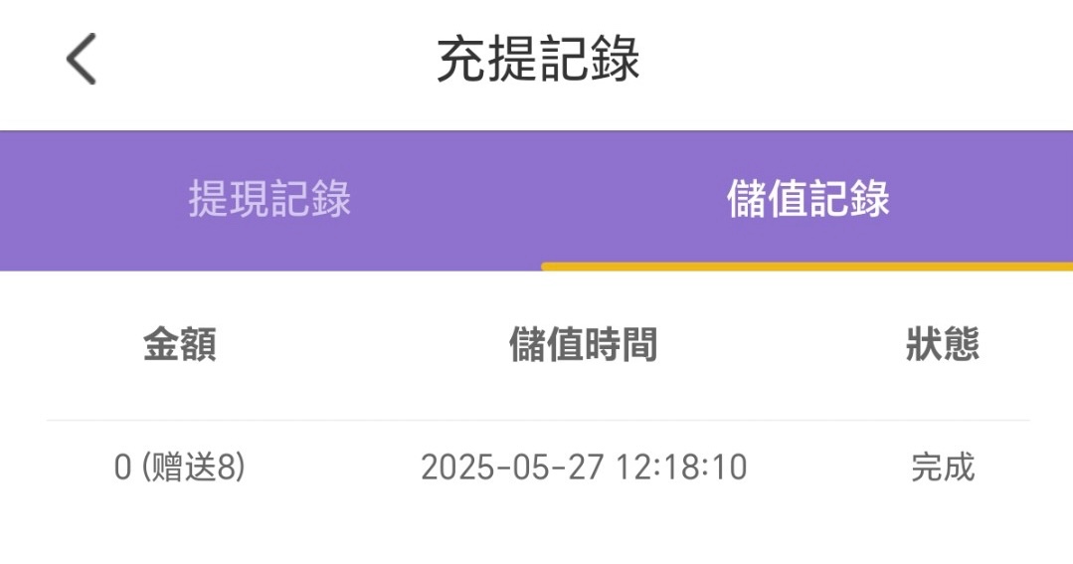Image resolution: width=1073 pixels, height=564 pixels.
Task: Click the "0" amount value in the record
Action: pyautogui.click(x=123, y=468)
